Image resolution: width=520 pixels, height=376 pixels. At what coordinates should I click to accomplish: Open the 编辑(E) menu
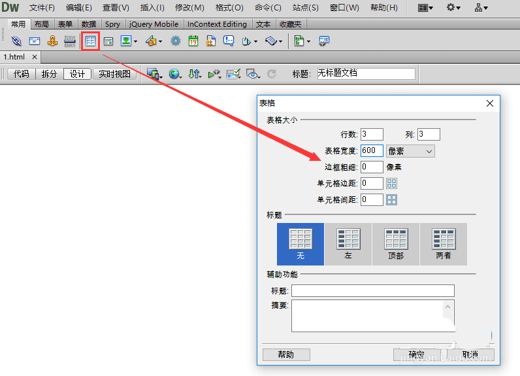coord(78,8)
